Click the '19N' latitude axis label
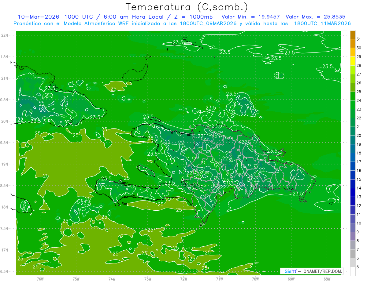Viewport: 367px width, 283px height. point(5,164)
